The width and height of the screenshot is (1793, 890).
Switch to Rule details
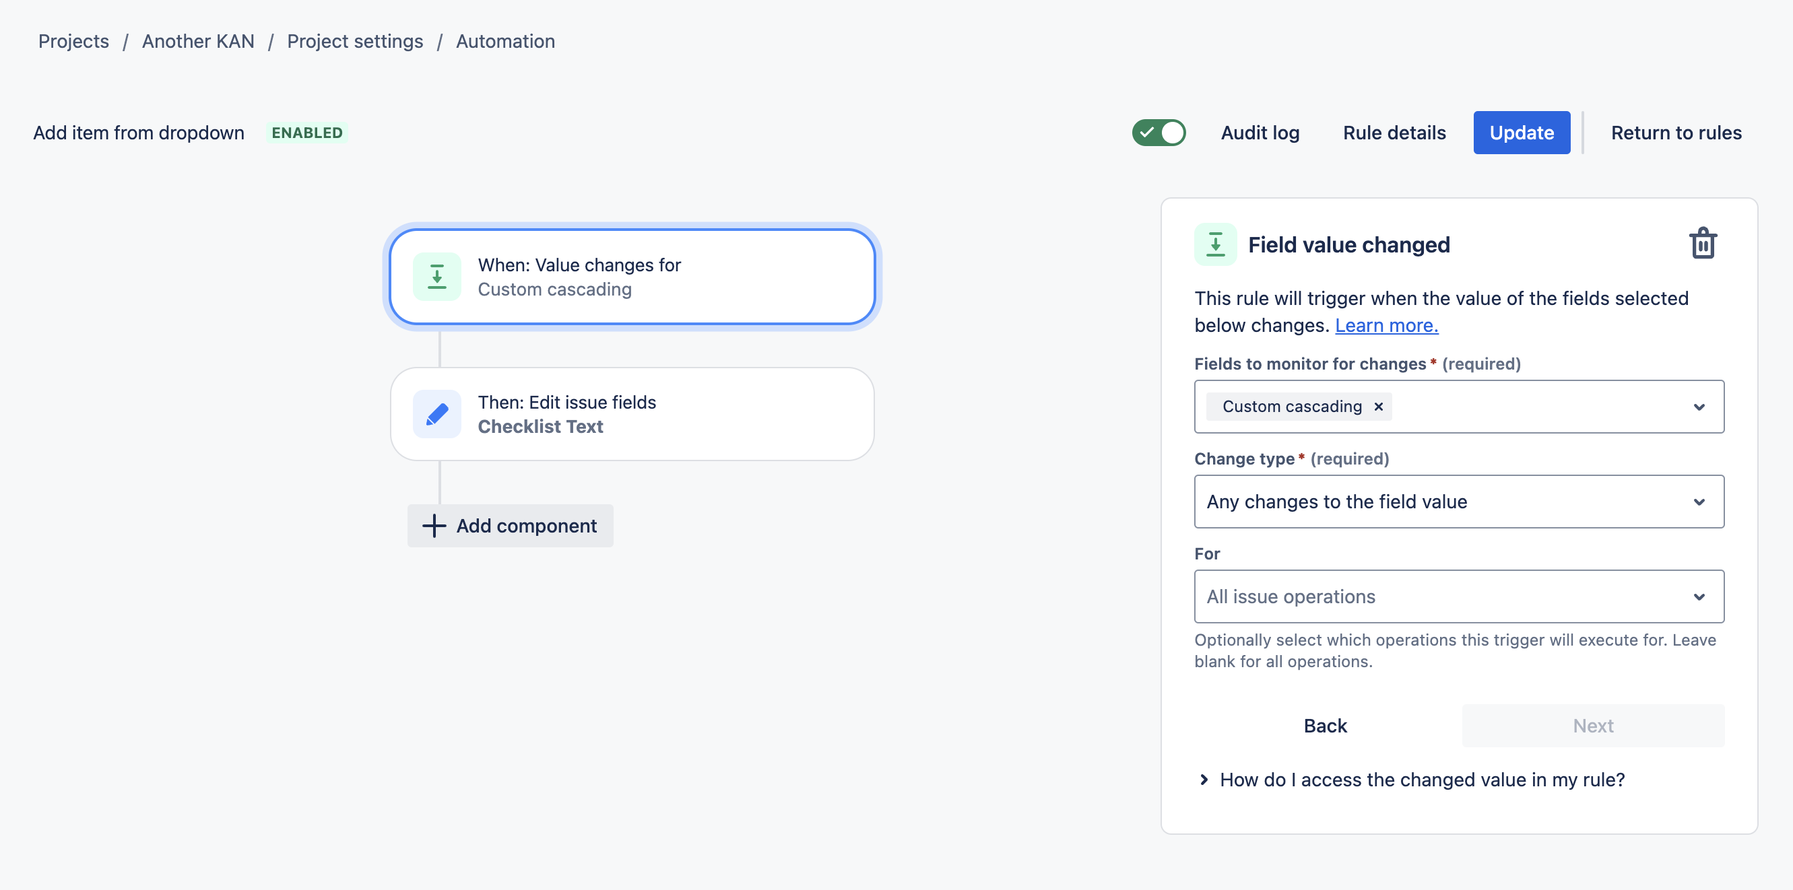click(1394, 132)
